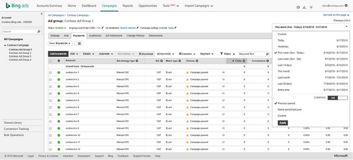This screenshot has width=353, height=160.
Task: Check the box for contoso kw 9
Action: (50, 128)
